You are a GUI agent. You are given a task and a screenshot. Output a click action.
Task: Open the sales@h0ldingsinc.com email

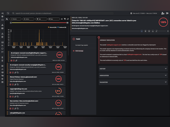coord(36,113)
